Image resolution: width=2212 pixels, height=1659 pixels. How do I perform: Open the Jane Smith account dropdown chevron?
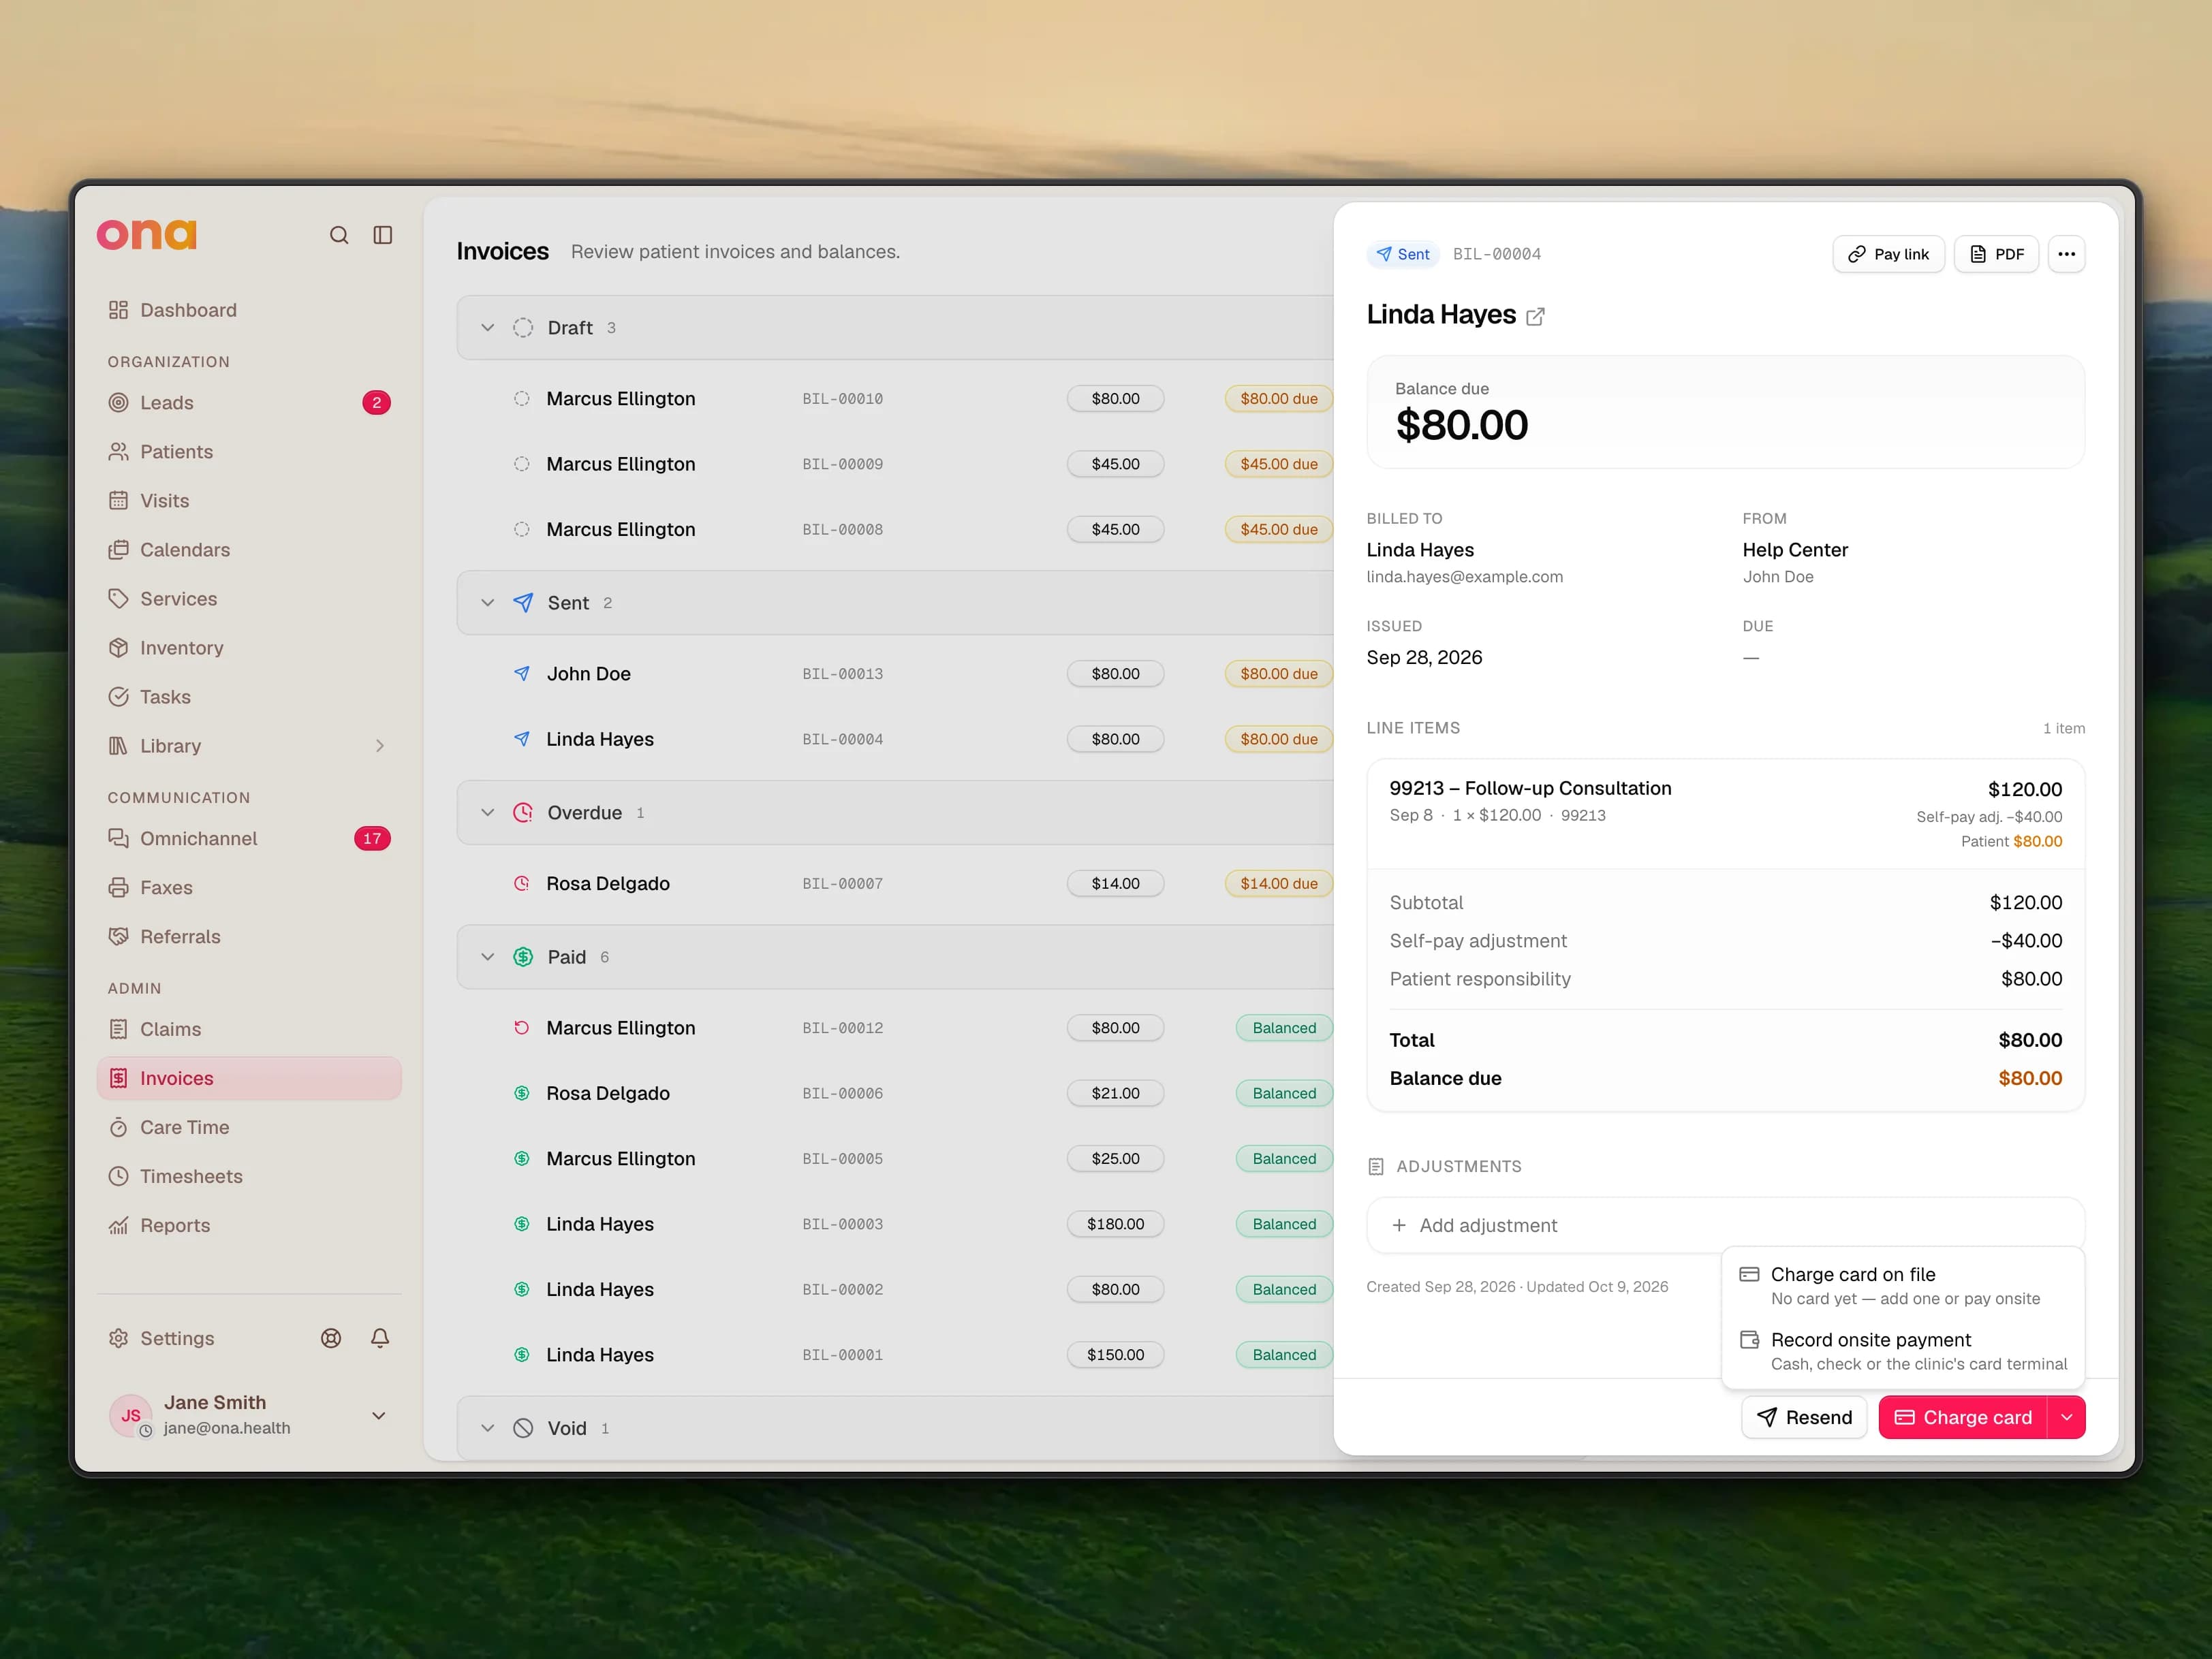coord(379,1415)
